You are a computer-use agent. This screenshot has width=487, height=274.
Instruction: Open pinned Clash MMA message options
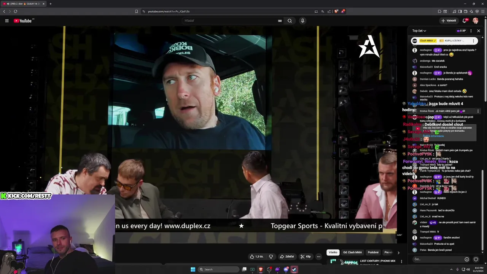[x=473, y=41]
